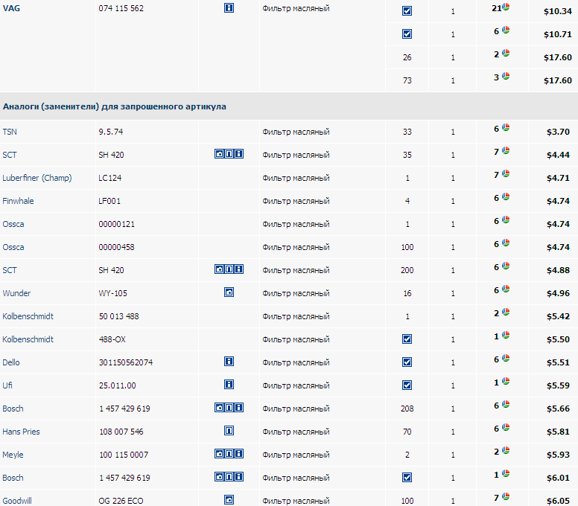
Task: Click delivery days value 21 for VAG
Action: 497,8
